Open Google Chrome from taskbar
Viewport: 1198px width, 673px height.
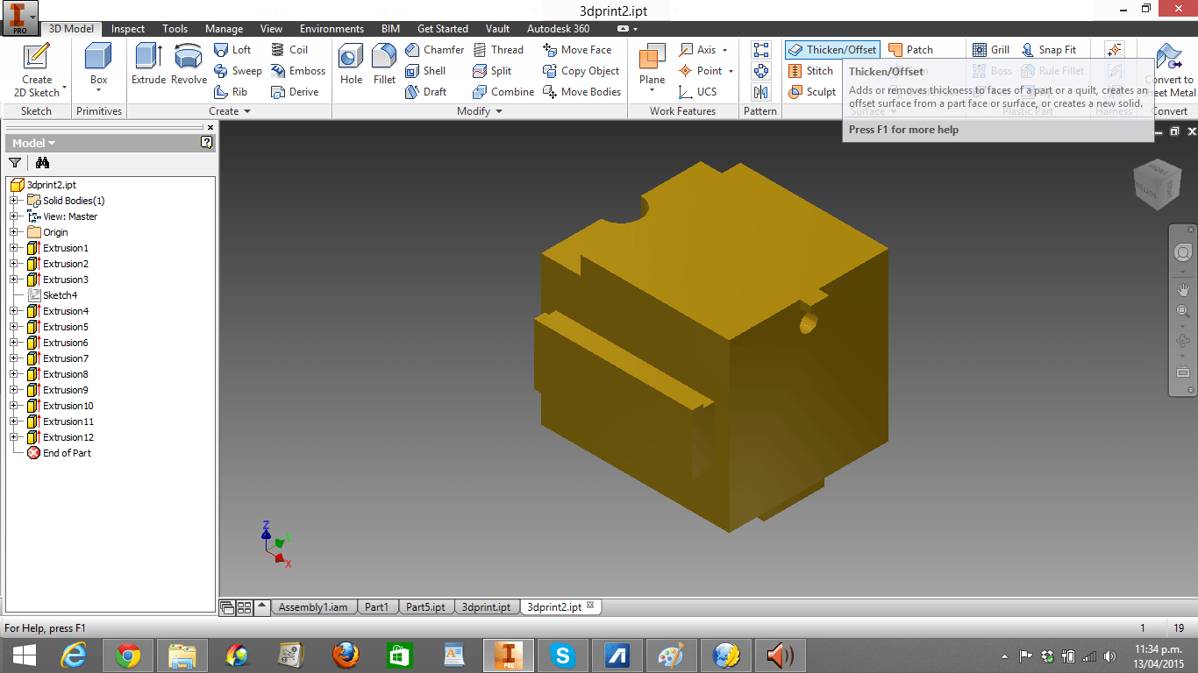click(x=128, y=655)
